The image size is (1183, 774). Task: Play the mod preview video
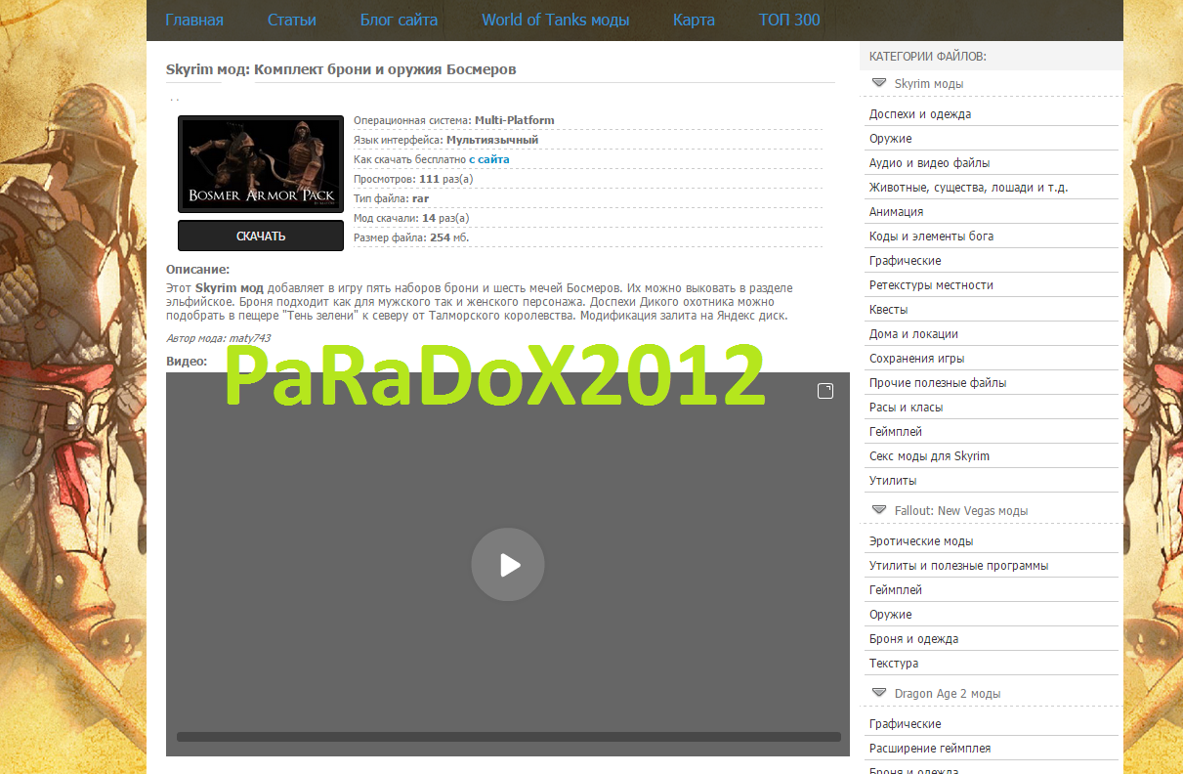click(x=508, y=565)
